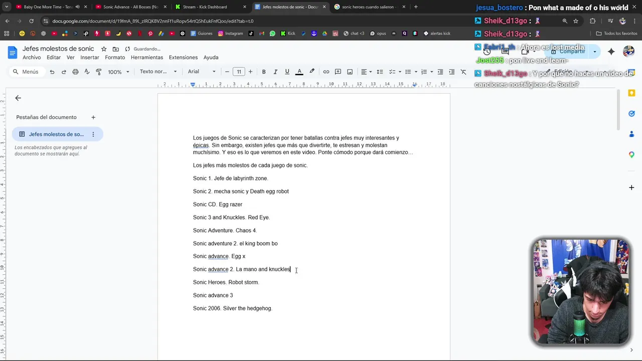Viewport: 642px width, 361px height.
Task: Click the Insert image icon
Action: (x=350, y=72)
